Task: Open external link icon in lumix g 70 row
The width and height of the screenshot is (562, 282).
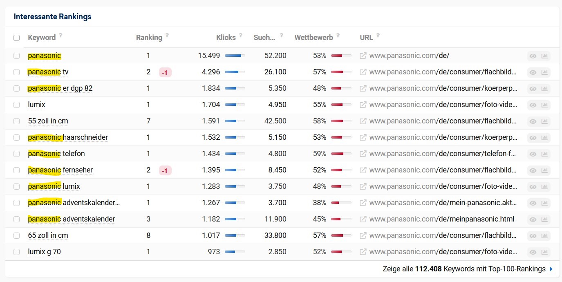Action: (x=363, y=252)
